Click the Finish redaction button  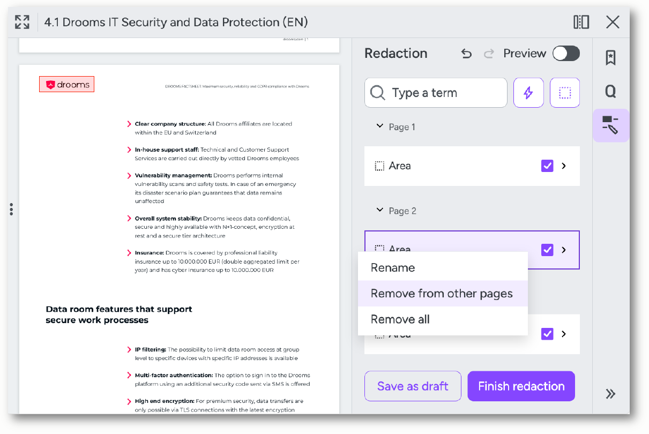point(521,386)
